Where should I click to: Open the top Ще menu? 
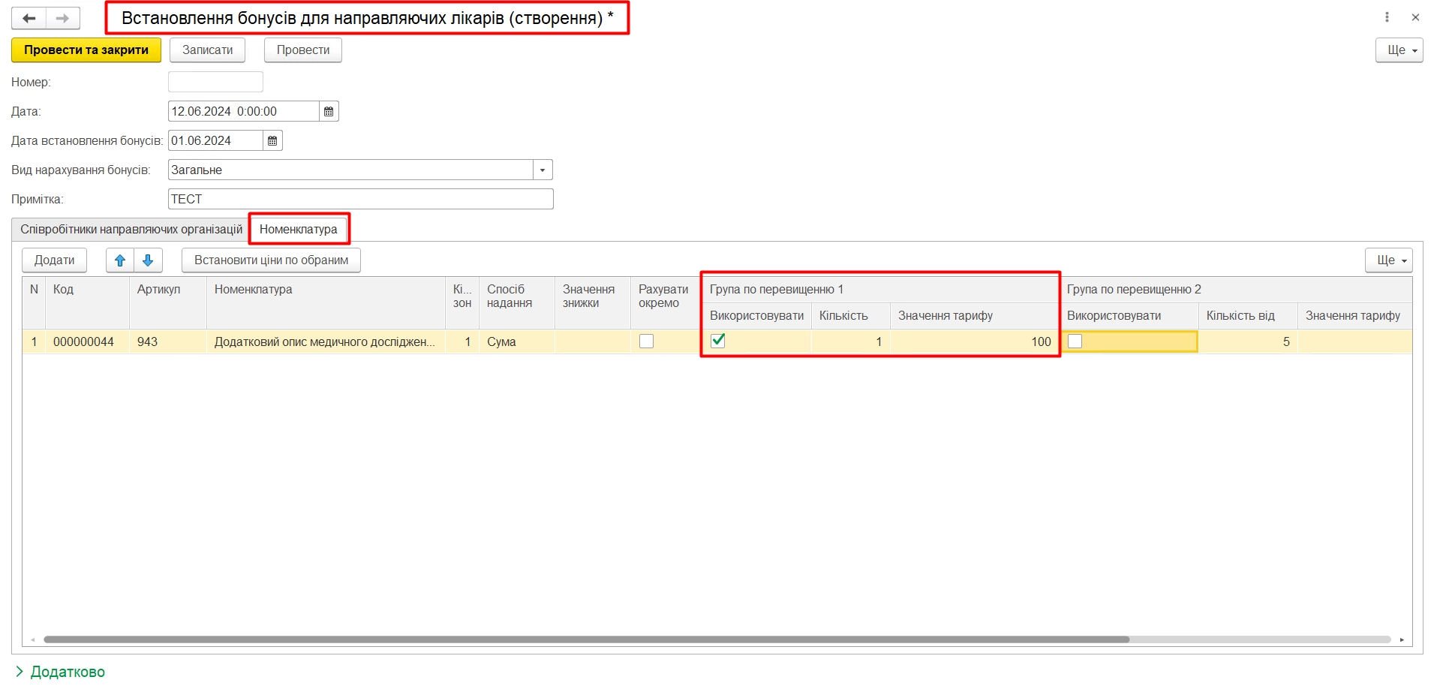pyautogui.click(x=1399, y=50)
